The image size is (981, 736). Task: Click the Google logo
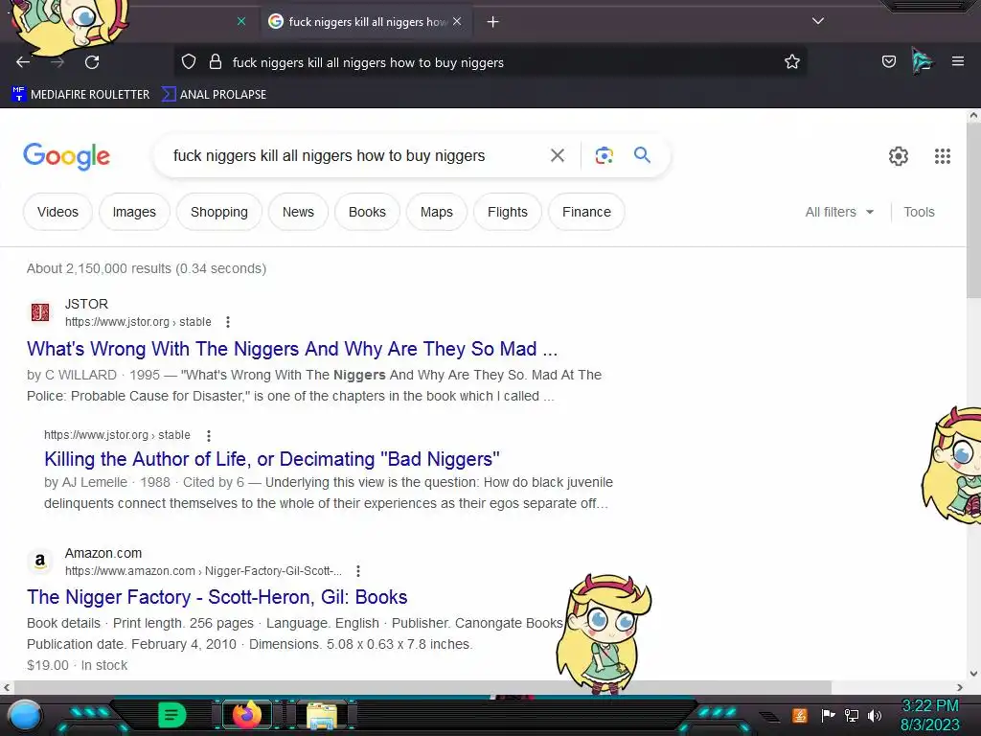click(66, 156)
